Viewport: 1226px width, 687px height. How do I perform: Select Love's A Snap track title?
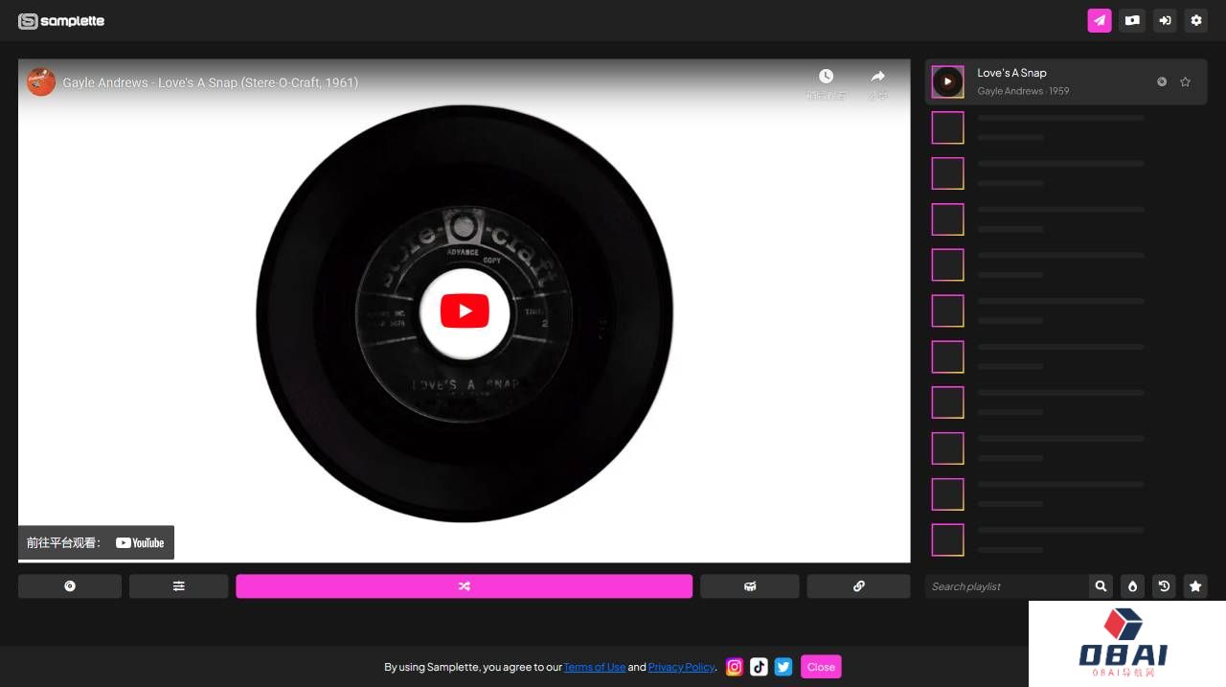[x=1011, y=73]
